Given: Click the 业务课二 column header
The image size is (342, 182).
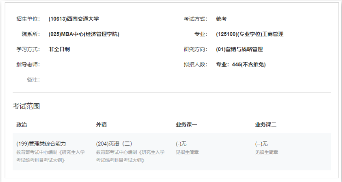Looking at the screenshot, I should click(265, 125).
